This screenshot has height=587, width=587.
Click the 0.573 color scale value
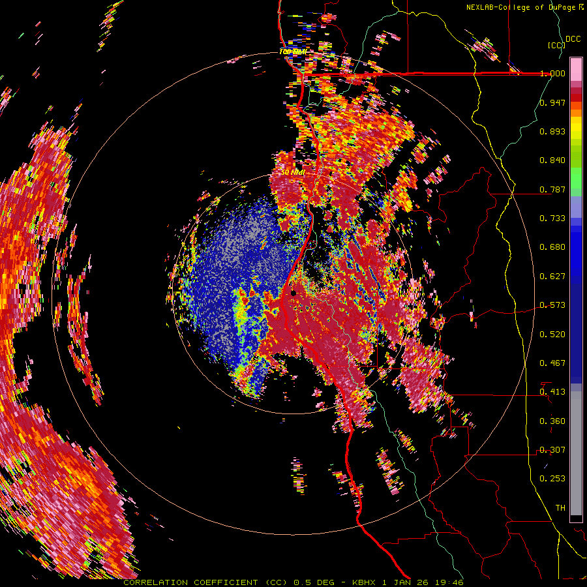552,305
